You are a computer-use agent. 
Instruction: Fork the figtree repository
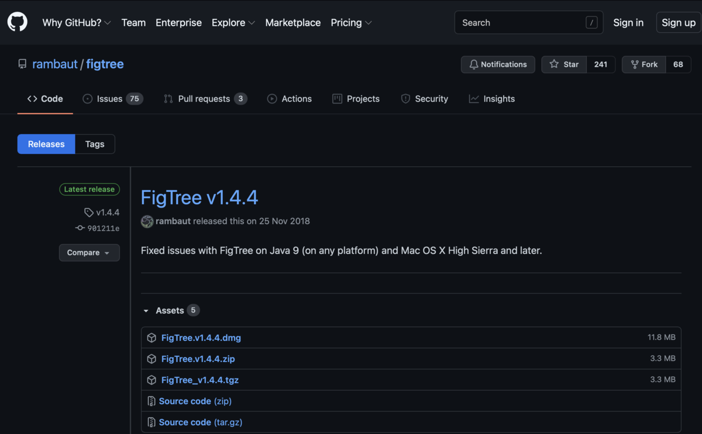(x=644, y=64)
